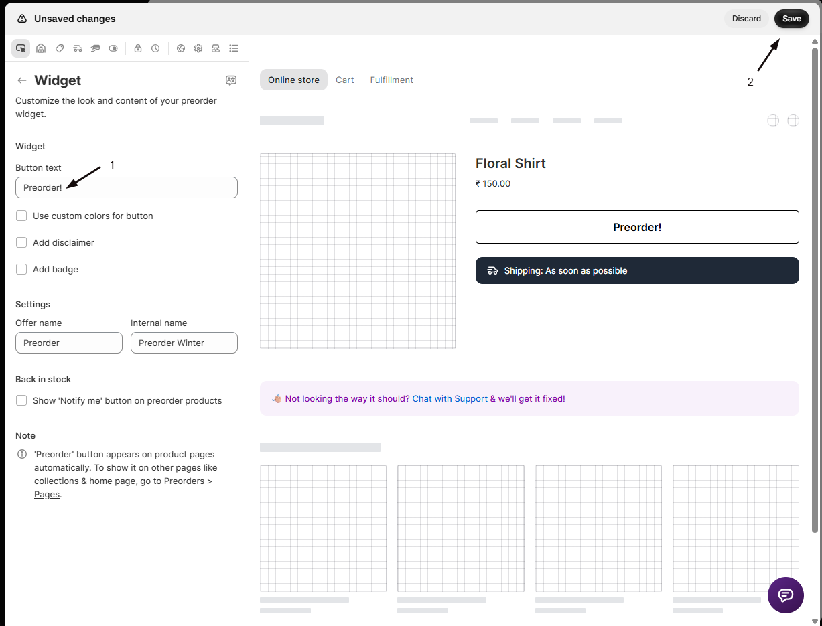Click the Preorder! preview button
This screenshot has width=822, height=626.
click(x=637, y=227)
